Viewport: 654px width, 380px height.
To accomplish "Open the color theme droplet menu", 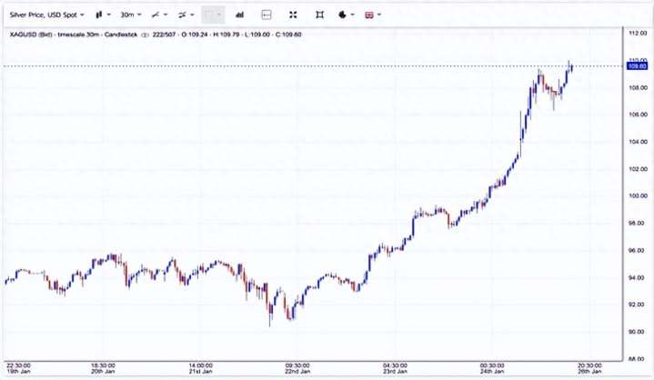I will (x=345, y=15).
